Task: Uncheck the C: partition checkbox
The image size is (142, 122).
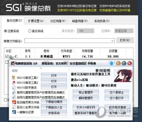Action: coord(7,56)
